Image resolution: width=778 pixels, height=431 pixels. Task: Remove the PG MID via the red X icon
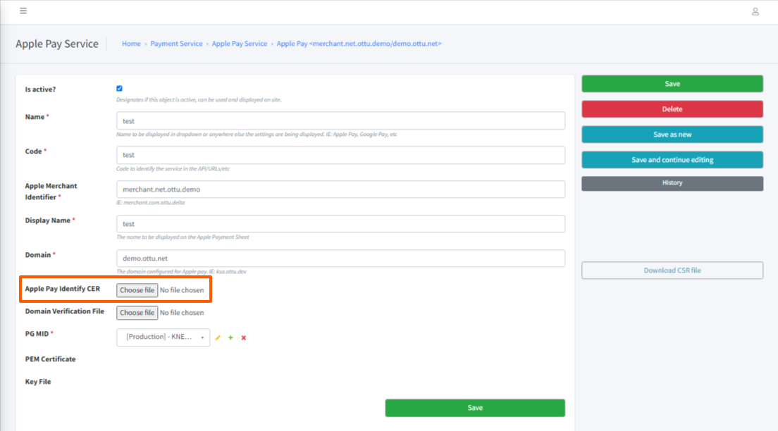(243, 337)
